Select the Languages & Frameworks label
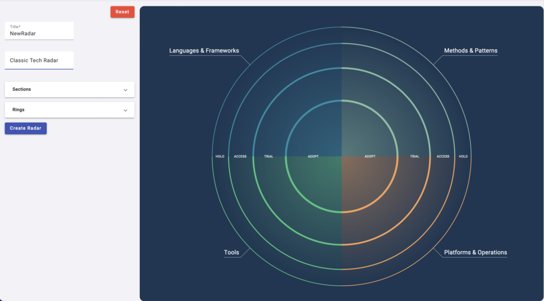 [x=204, y=51]
